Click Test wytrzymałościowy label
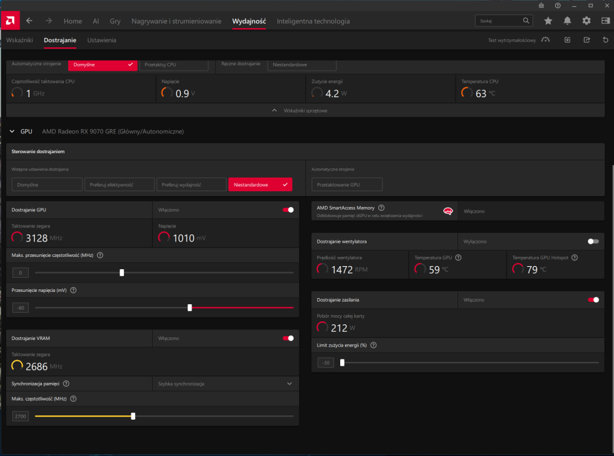 click(512, 41)
